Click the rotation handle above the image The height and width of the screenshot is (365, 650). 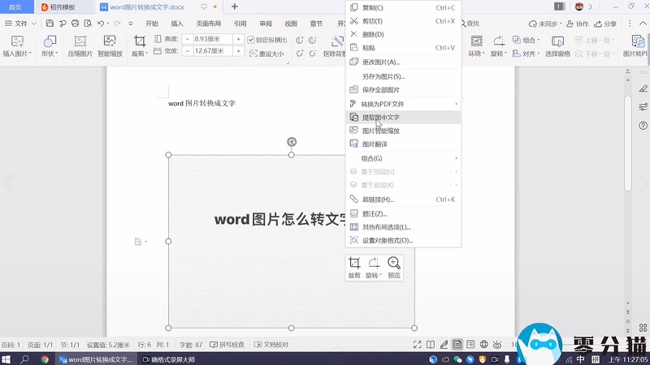(x=292, y=142)
